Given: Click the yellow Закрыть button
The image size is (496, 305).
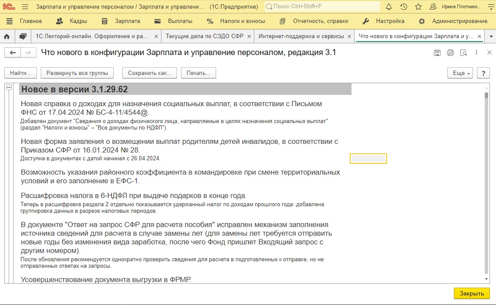Looking at the screenshot, I should (x=472, y=293).
